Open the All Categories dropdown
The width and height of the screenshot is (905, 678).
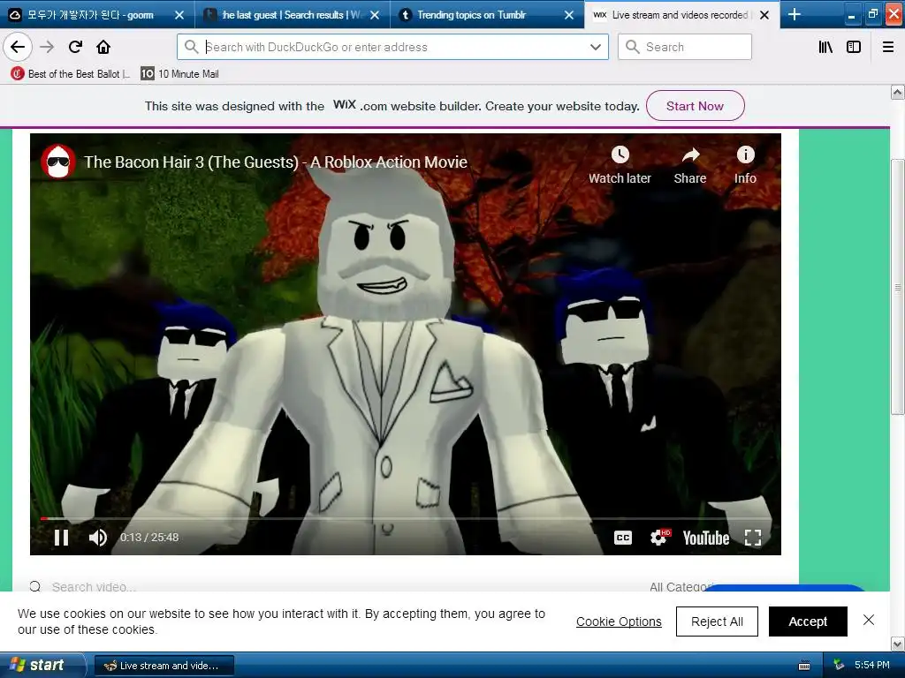click(681, 587)
